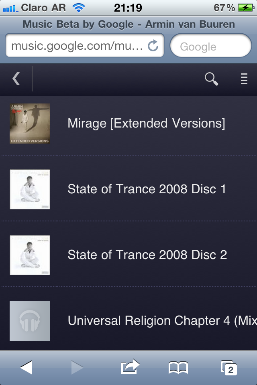Tap the Google search box
The image size is (257, 385).
(211, 45)
